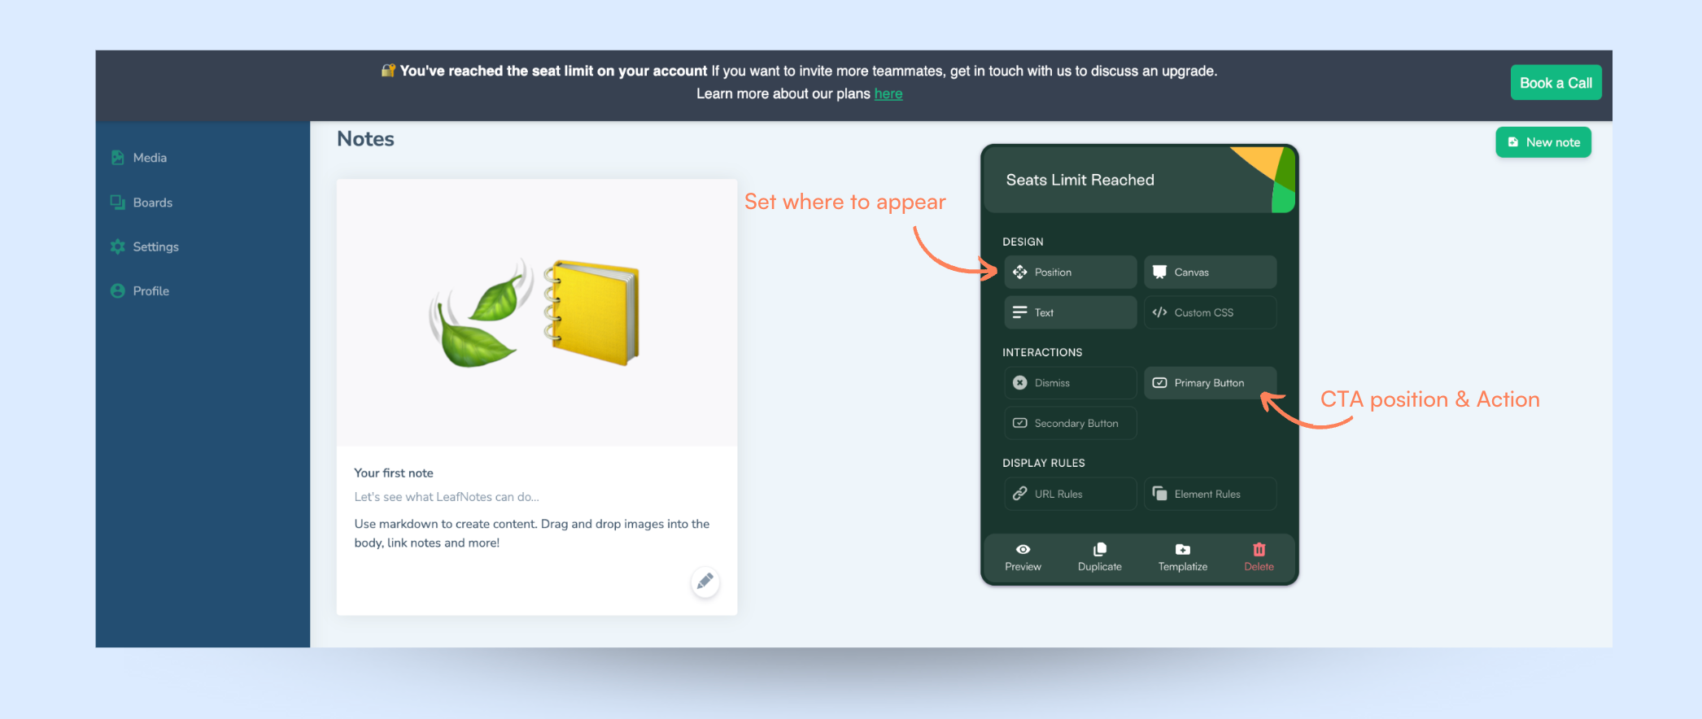
Task: Open the Canvas design settings
Action: click(x=1210, y=272)
